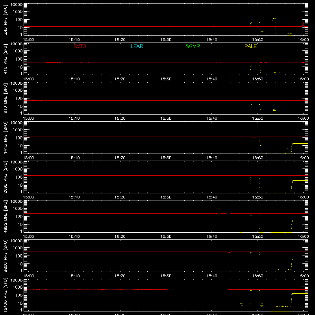
Task: Click '15:40' tick beneath the 610 MHz panel
Action: pyautogui.click(x=212, y=119)
